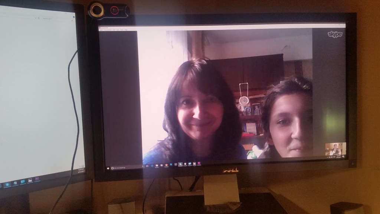Select the active Skype taskbar icon
Image resolution: width=380 pixels, height=214 pixels.
pos(180,164)
